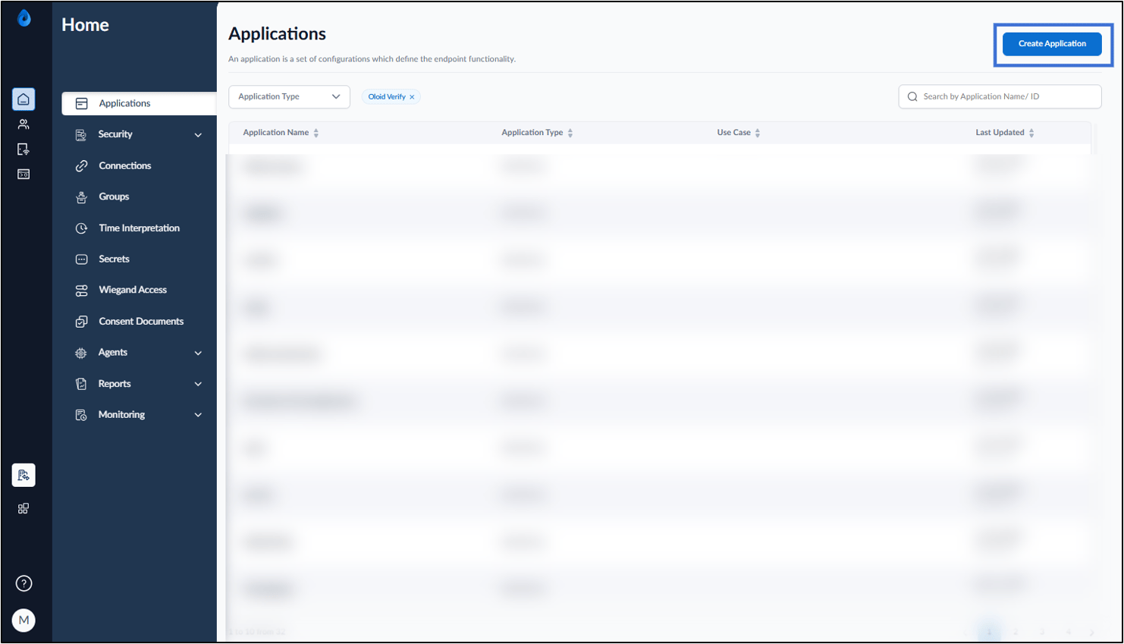1124x644 pixels.
Task: Open the Reports menu label
Action: coord(115,384)
